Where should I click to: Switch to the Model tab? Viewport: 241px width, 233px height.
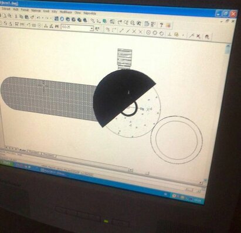[23, 150]
